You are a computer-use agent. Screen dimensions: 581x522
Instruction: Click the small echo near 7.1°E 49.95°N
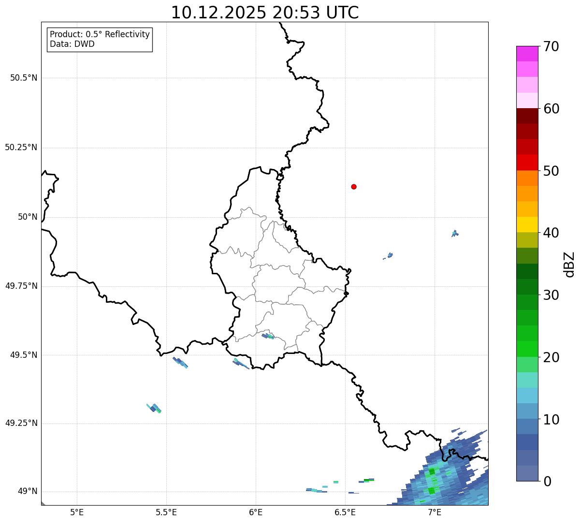(455, 233)
